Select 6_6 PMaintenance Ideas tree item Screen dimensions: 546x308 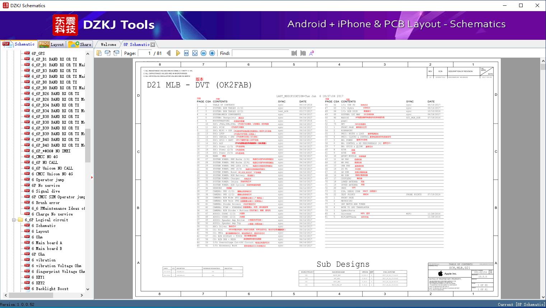(58, 208)
